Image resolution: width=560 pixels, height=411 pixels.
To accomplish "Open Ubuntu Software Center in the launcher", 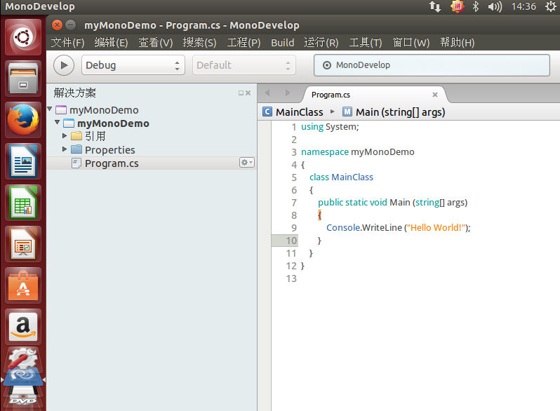I will coord(23,285).
